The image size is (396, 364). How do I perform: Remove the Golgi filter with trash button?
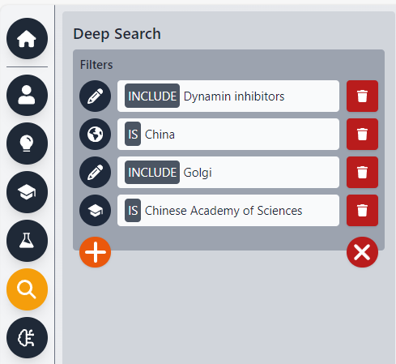coord(362,172)
